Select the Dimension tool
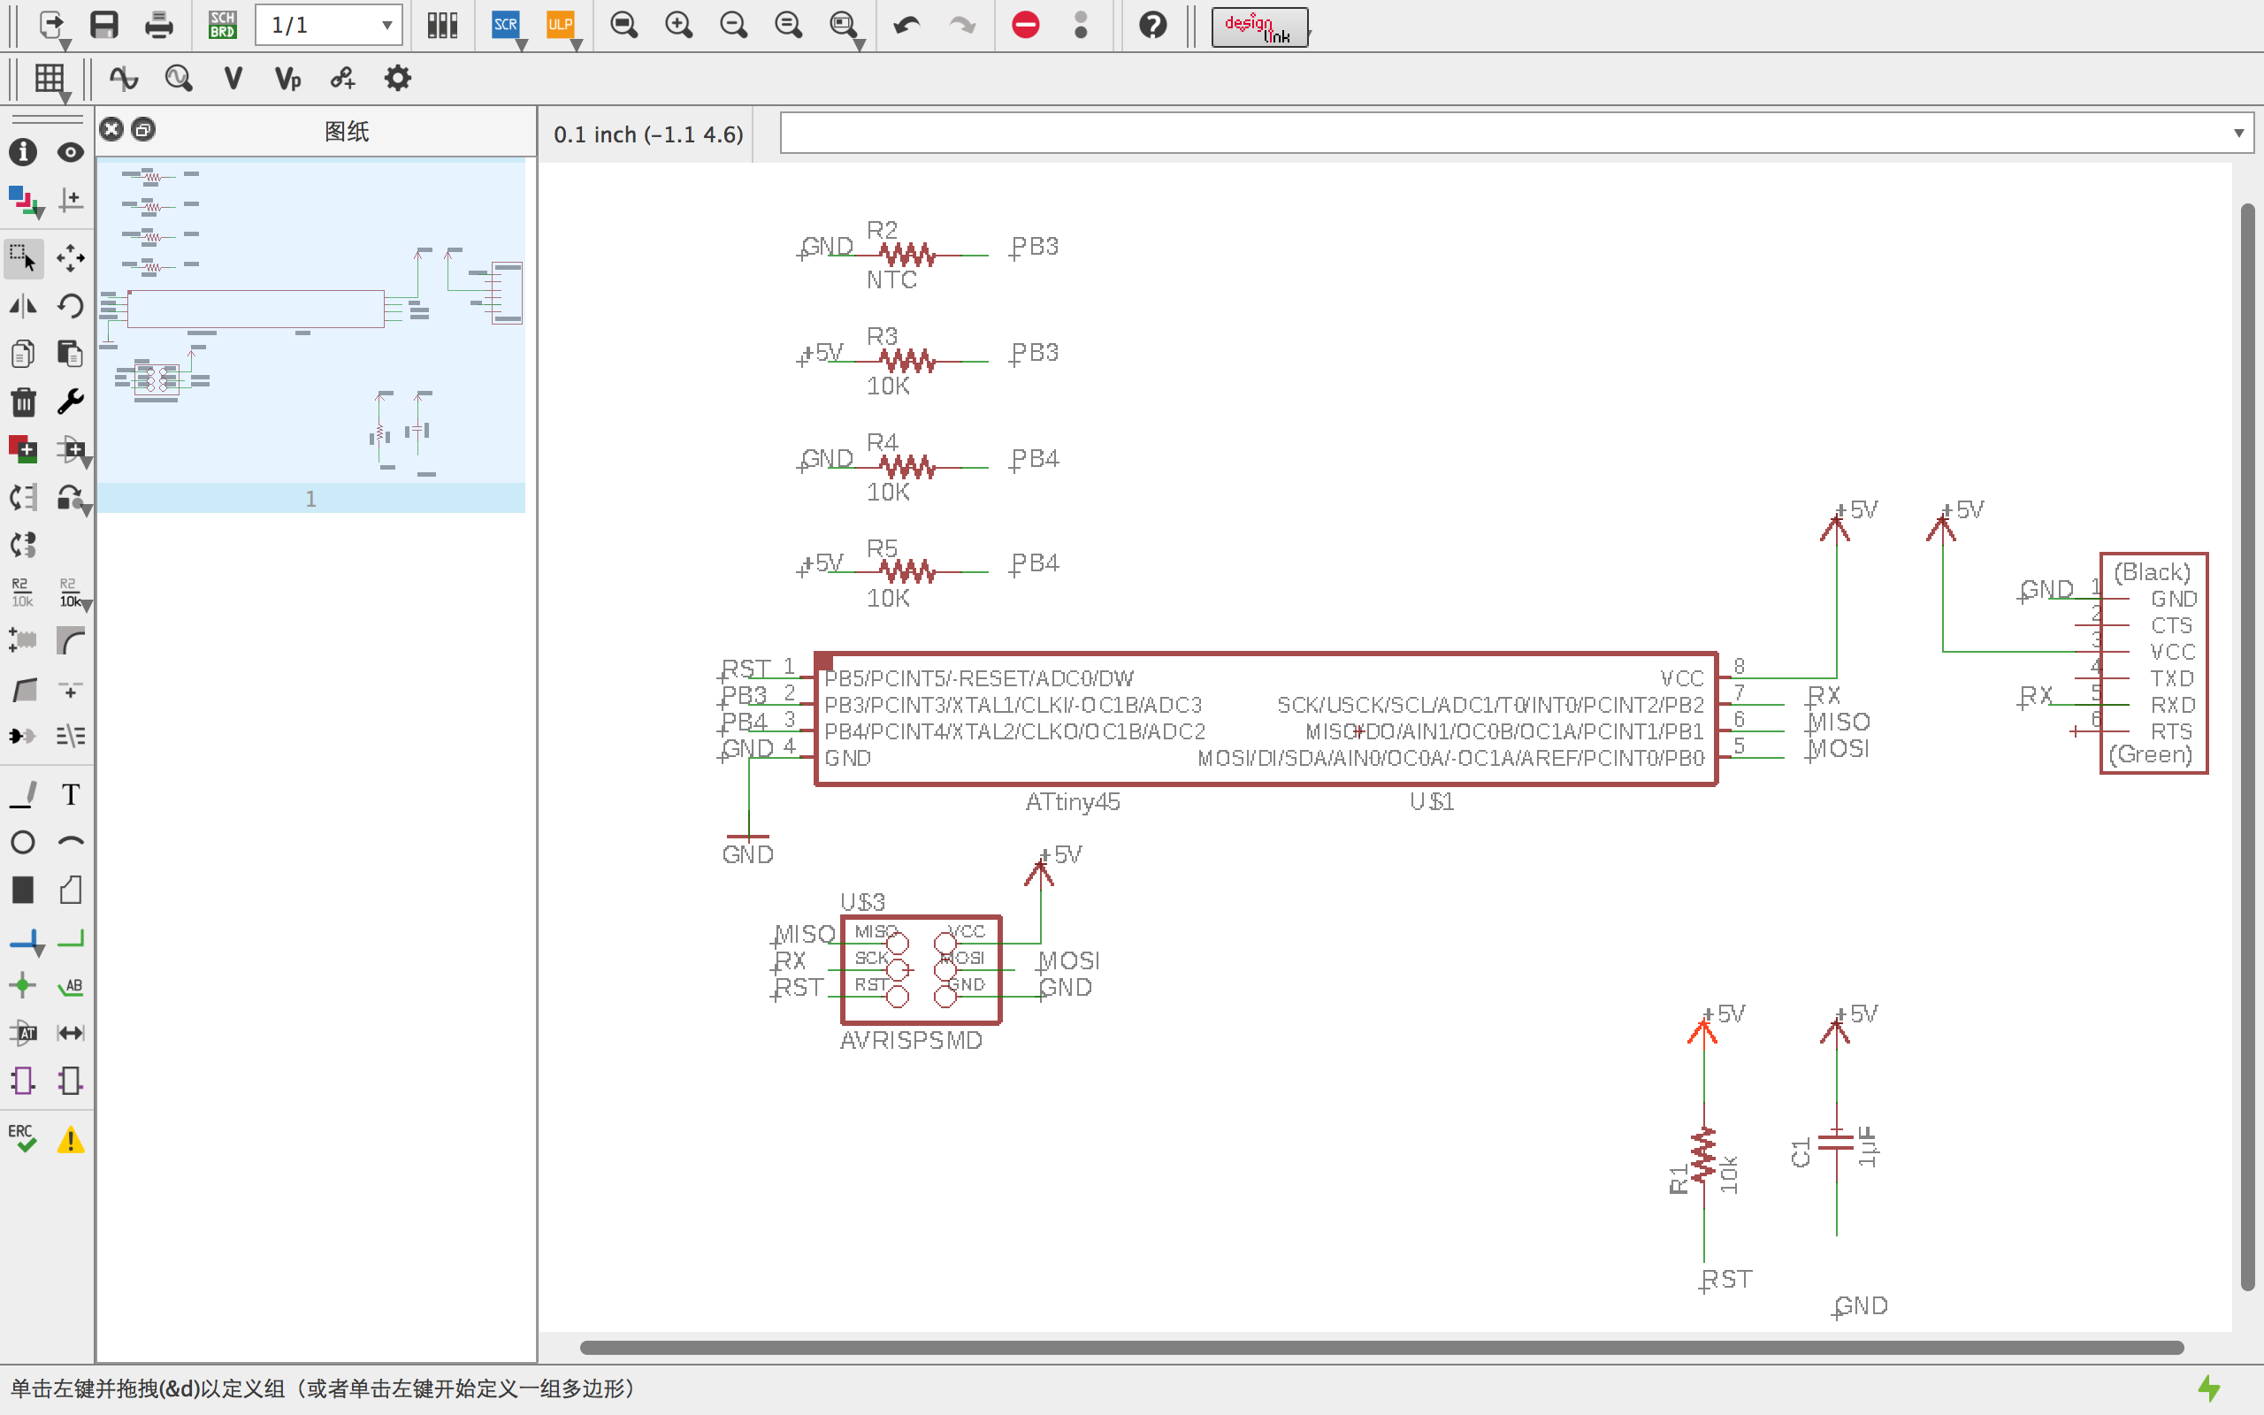Image resolution: width=2264 pixels, height=1415 pixels. pos(70,1033)
